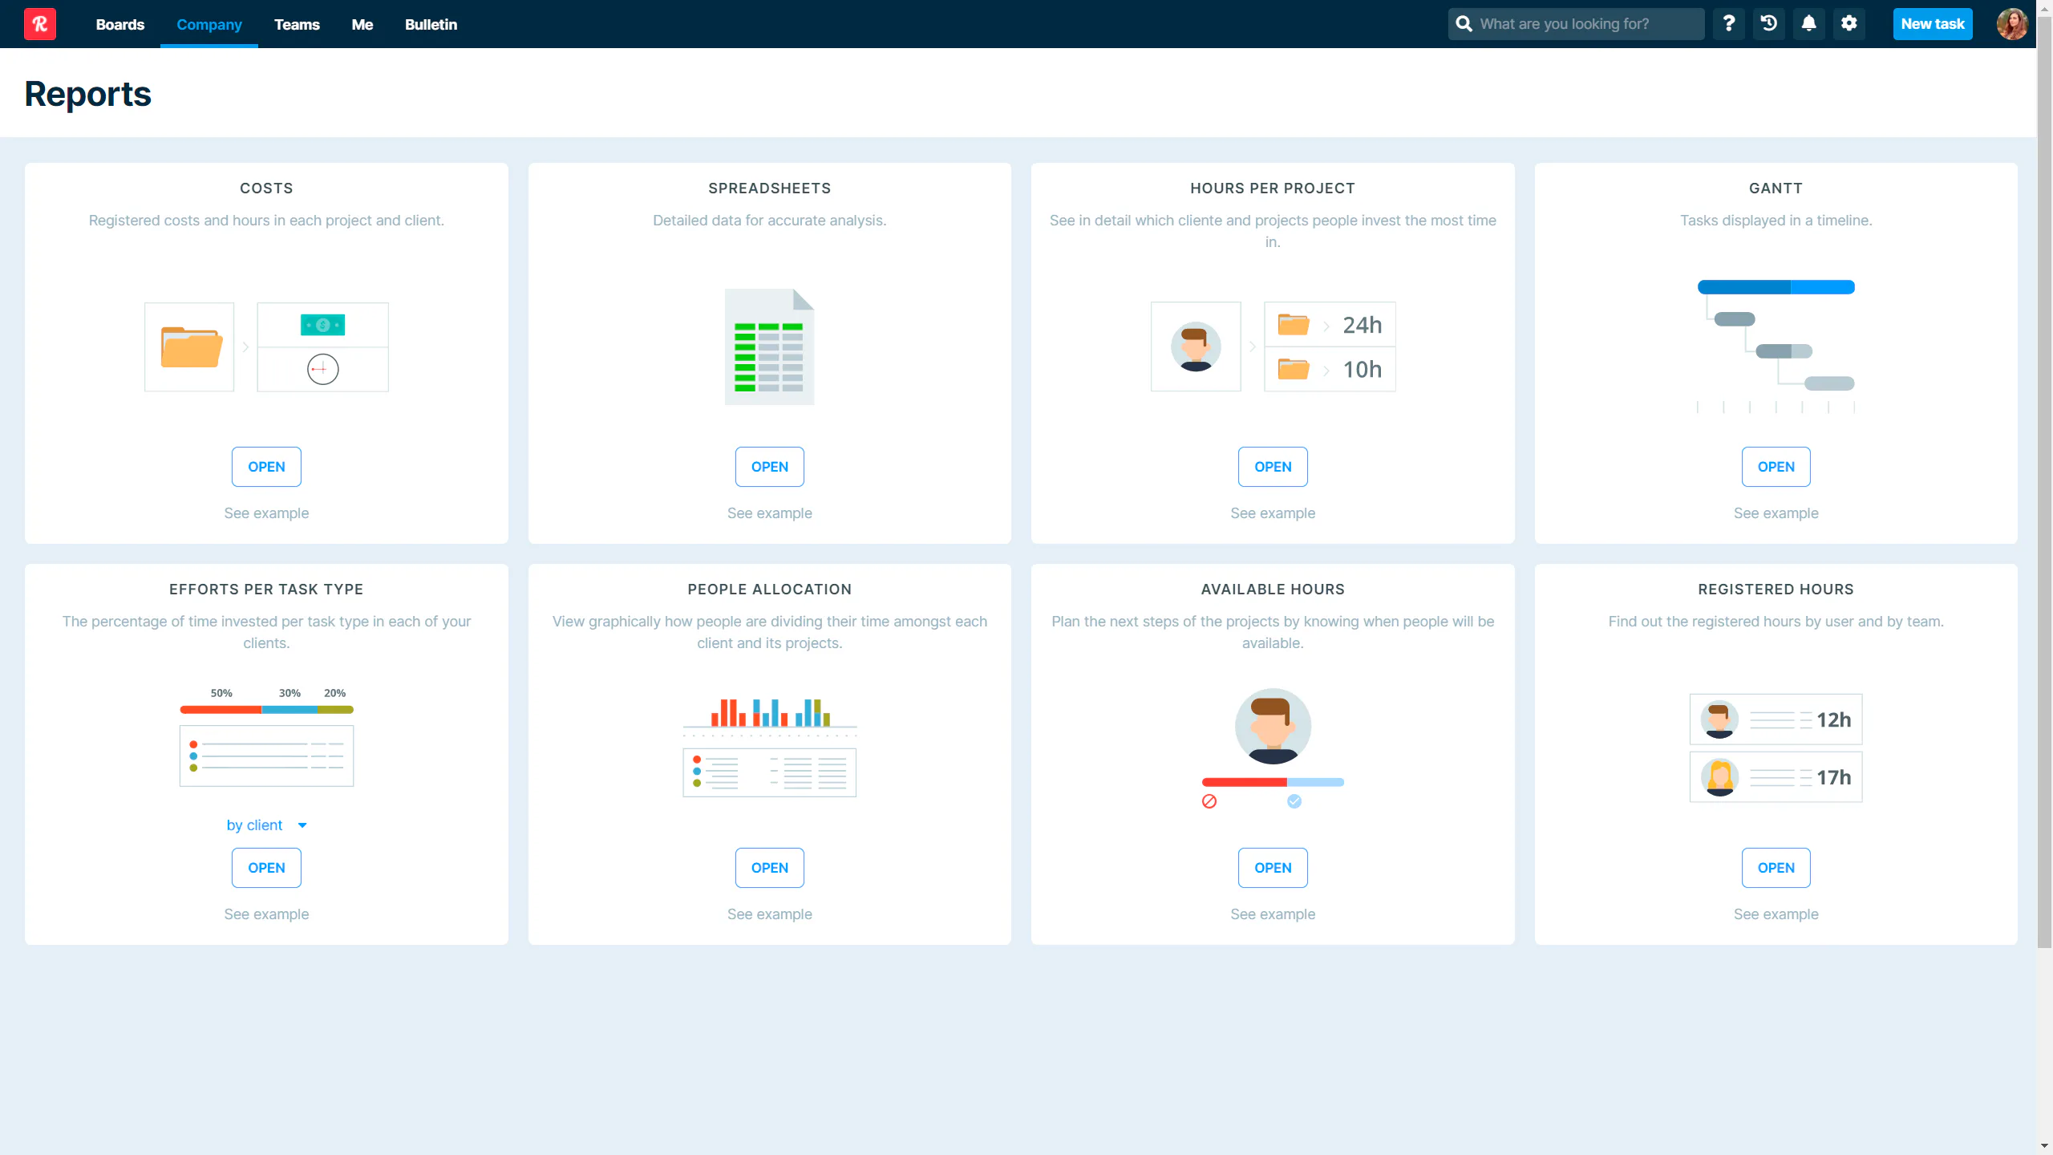
Task: Expand the 'by client' dropdown
Action: click(x=266, y=825)
